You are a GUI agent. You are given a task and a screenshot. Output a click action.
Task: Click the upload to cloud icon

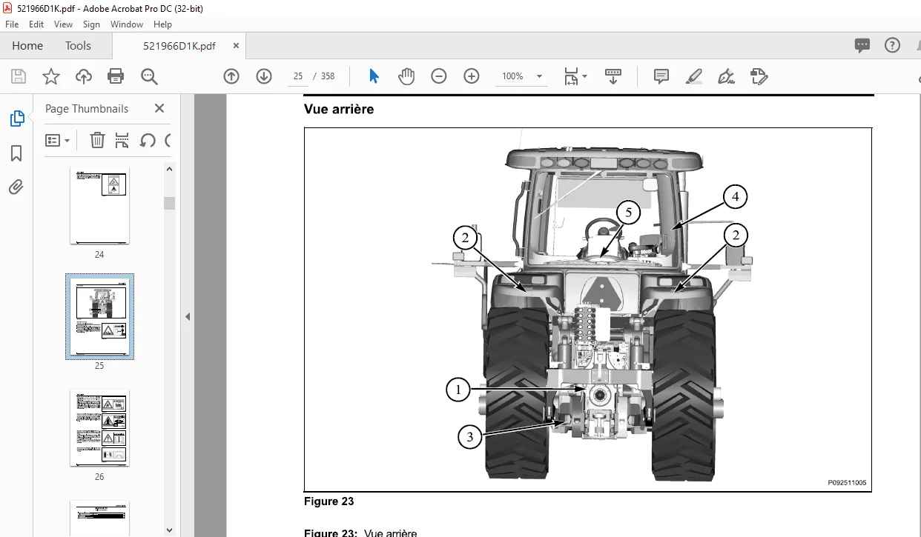point(83,76)
